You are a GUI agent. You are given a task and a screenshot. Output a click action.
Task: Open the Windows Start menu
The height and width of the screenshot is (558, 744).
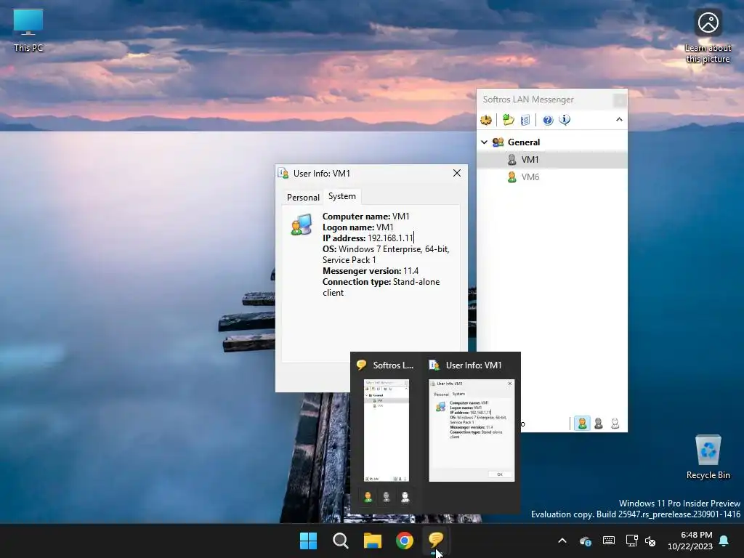pos(308,541)
